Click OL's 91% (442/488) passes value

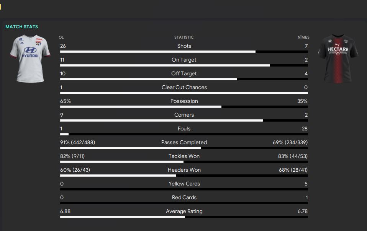[78, 142]
